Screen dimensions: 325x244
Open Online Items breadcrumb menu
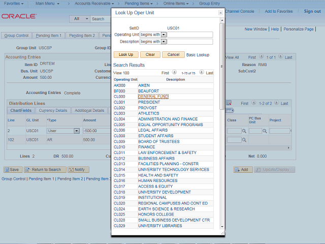[x=176, y=4]
